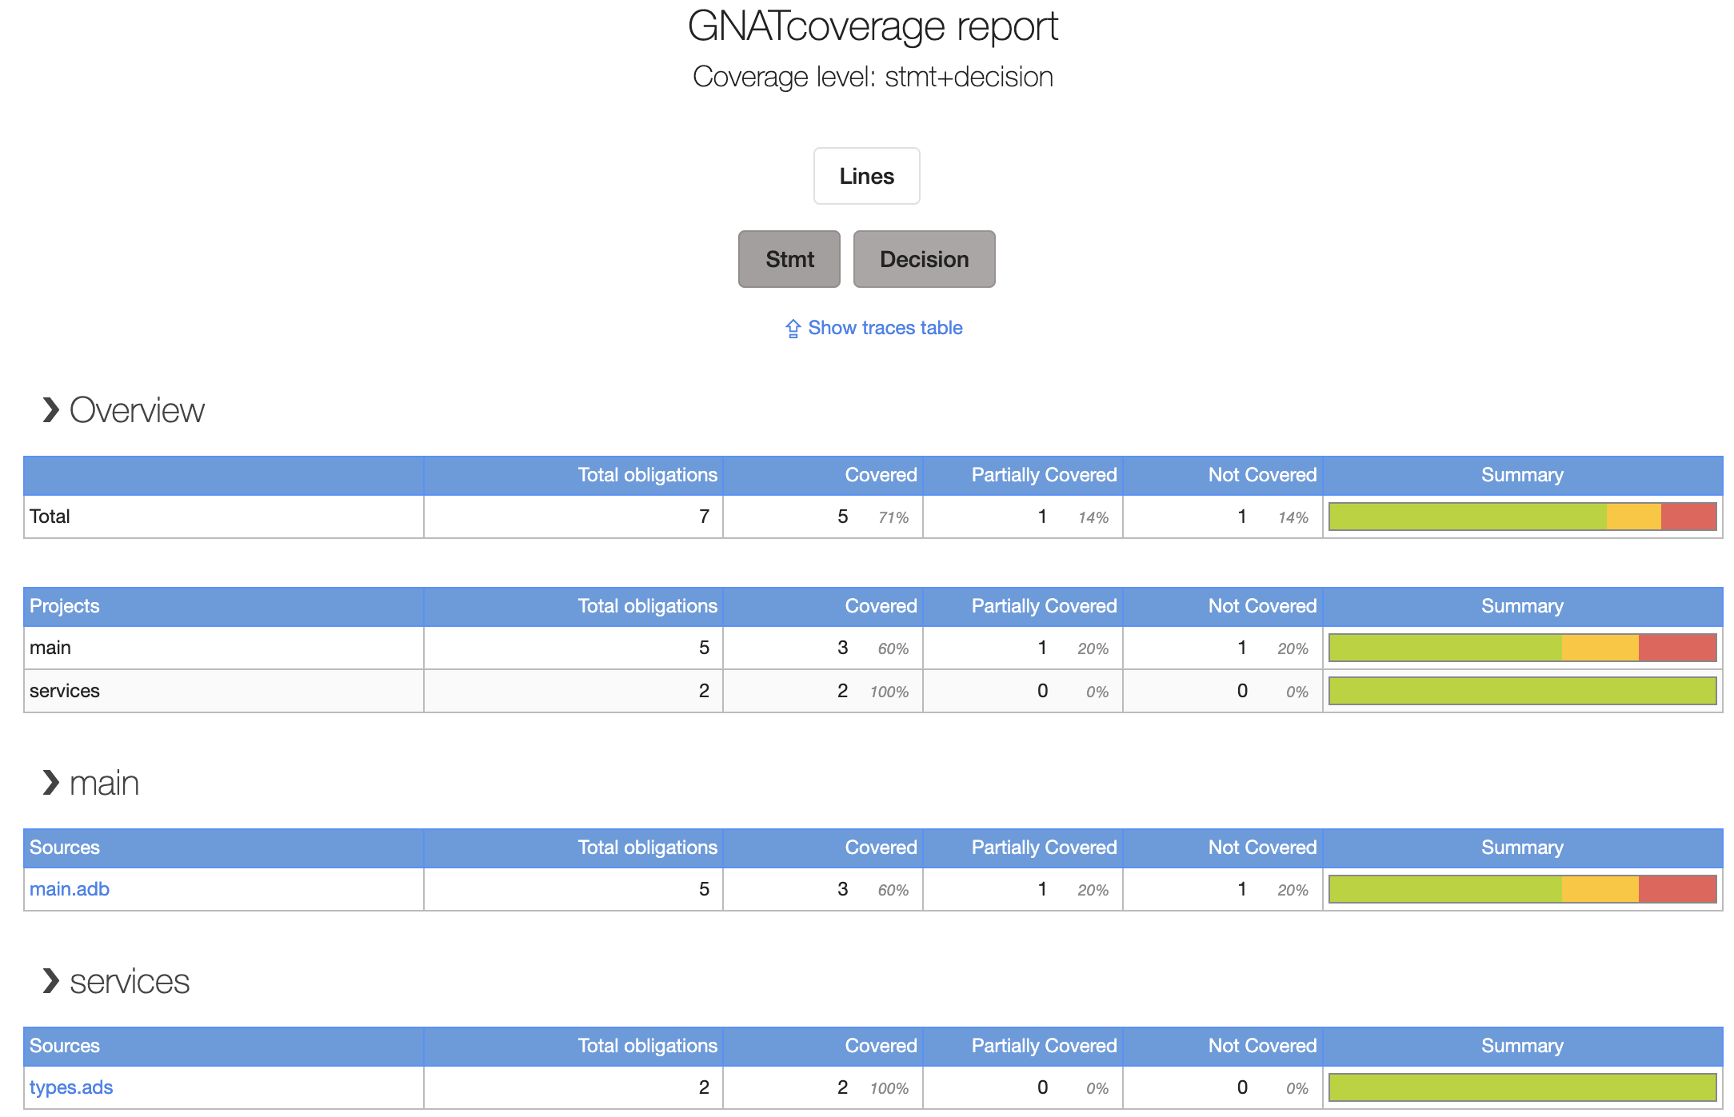Open the main.adb source link
The height and width of the screenshot is (1117, 1734).
pos(70,889)
